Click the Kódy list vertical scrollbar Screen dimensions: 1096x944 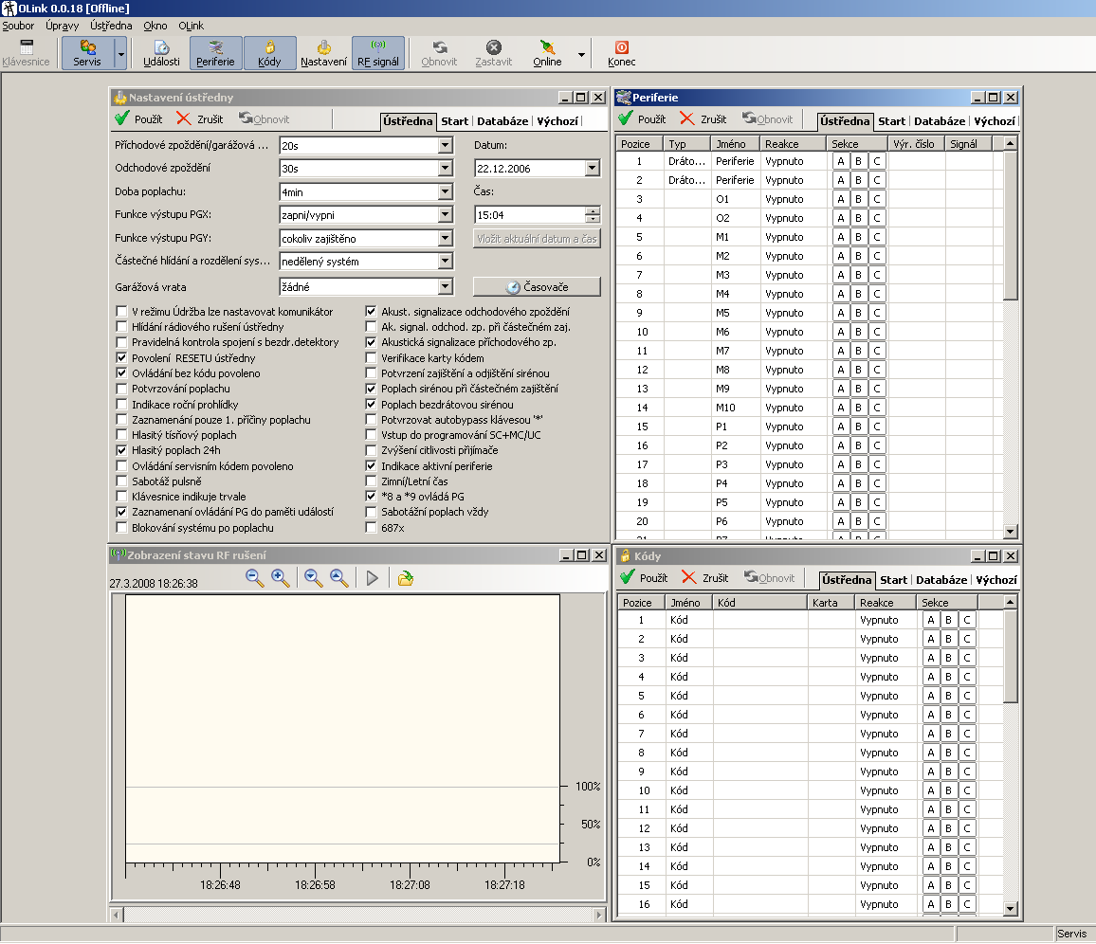1010,656
